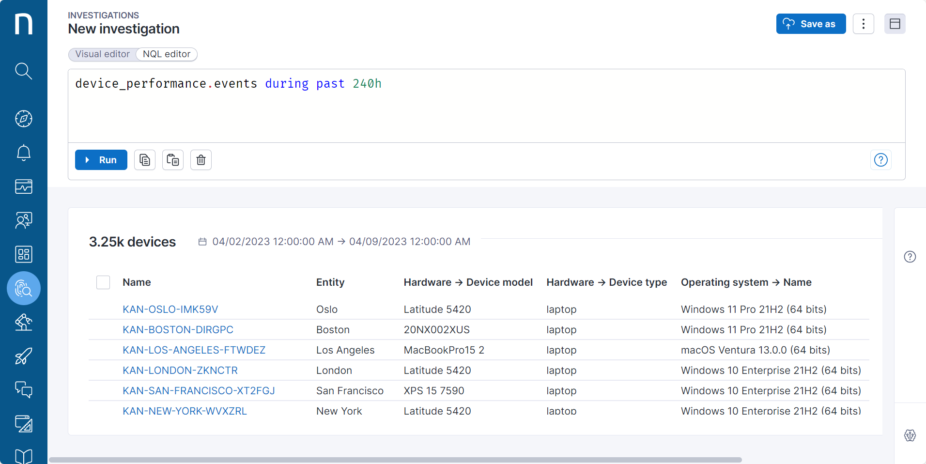Click the search magnifier icon in sidebar
The height and width of the screenshot is (464, 926).
click(x=23, y=71)
